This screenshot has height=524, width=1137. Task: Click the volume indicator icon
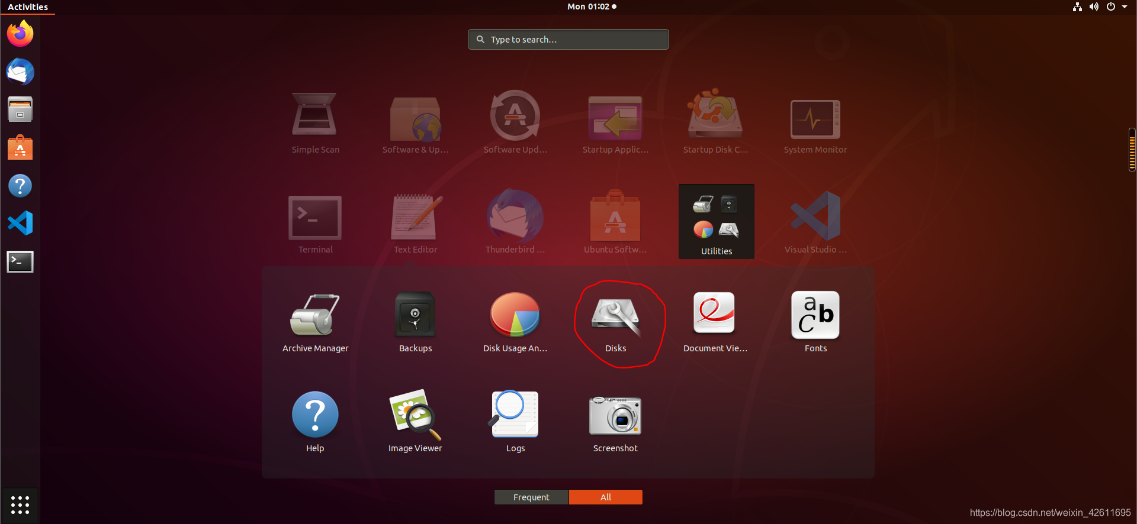1094,7
